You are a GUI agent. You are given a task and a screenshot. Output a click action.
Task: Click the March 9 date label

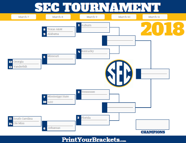[x=91, y=17]
